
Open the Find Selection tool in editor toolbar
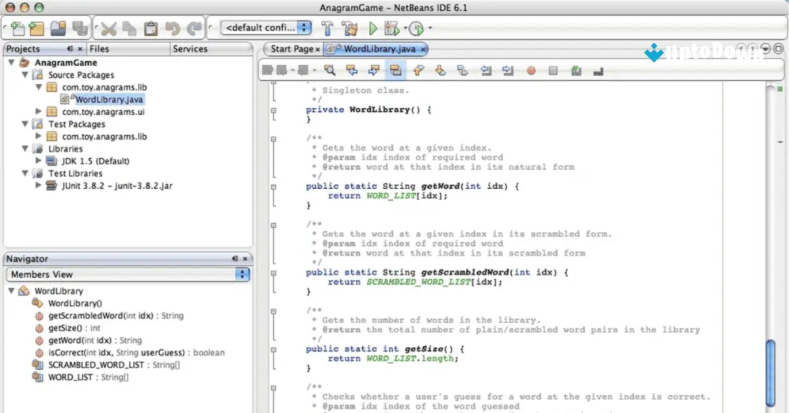pos(329,70)
